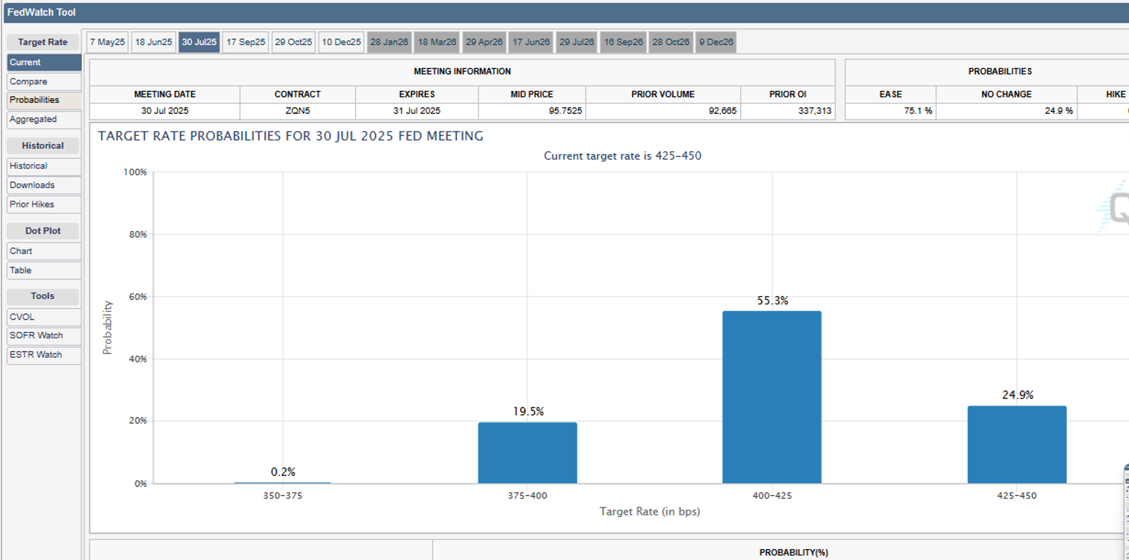Open Probabilities in the sidebar

click(44, 100)
